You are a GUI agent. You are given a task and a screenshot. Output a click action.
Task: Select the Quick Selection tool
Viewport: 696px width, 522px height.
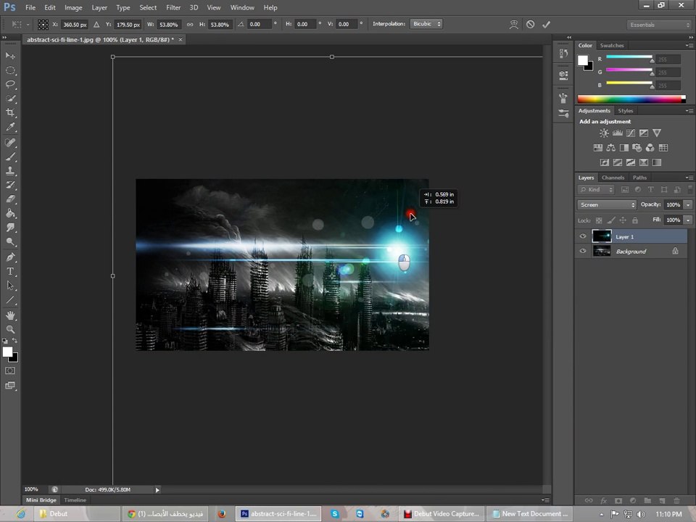point(10,99)
